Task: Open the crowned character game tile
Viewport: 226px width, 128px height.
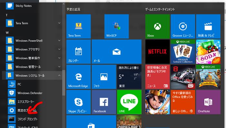Action: (158, 102)
